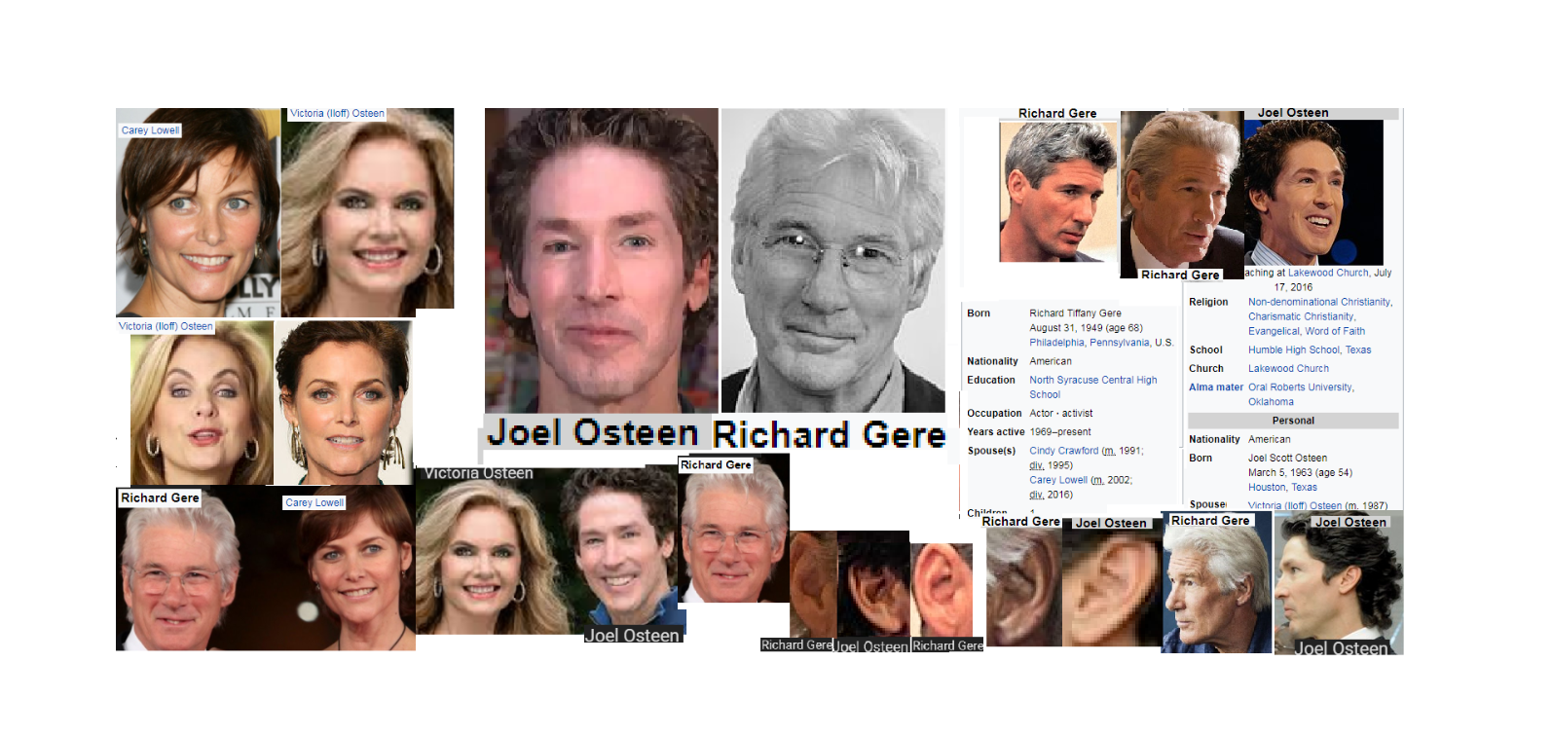Open the Non-denominational Christianity link
The image size is (1552, 736).
point(1318,302)
